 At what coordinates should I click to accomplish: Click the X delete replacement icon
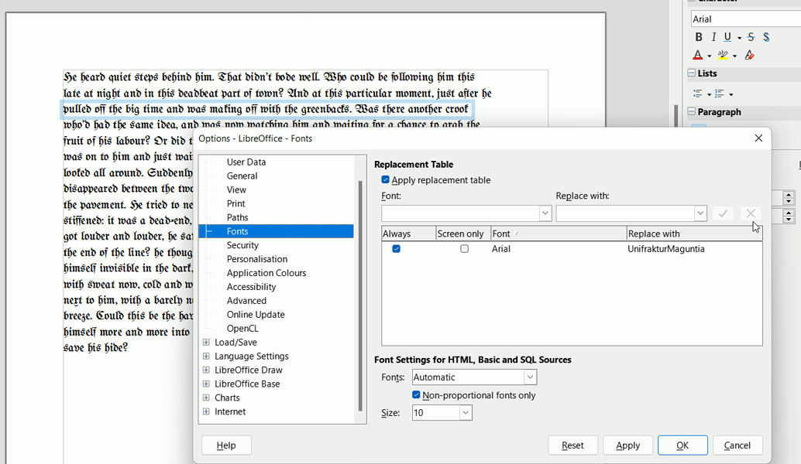[751, 213]
